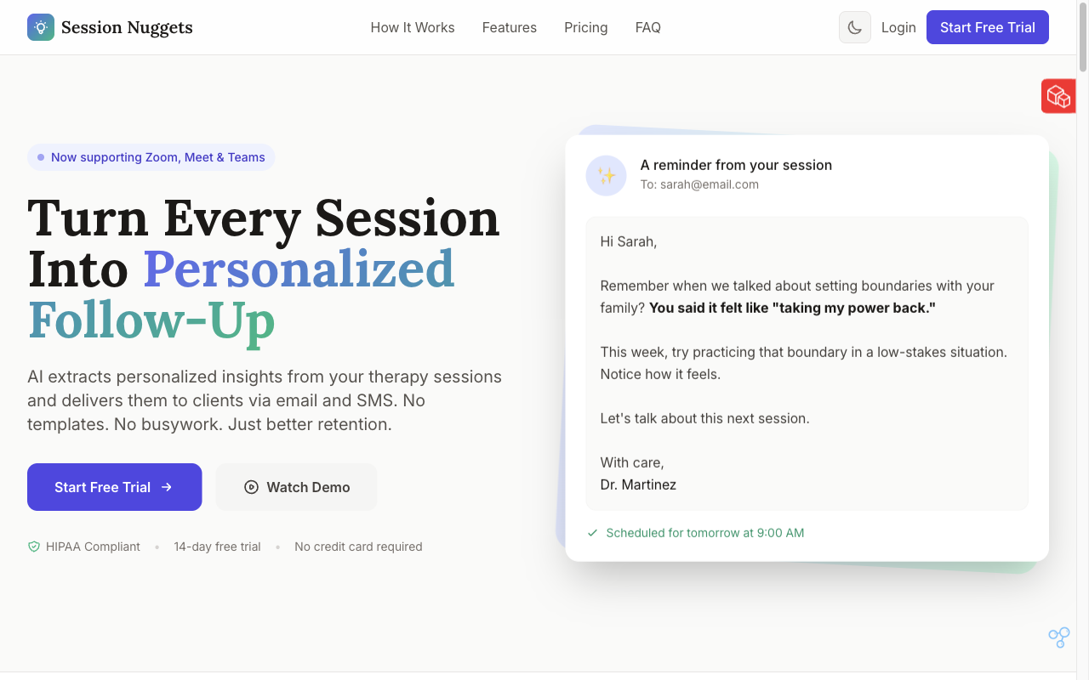Viewport: 1089px width, 680px height.
Task: Navigate to the FAQ link
Action: coord(647,27)
